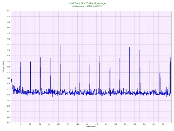This screenshot has height=131, width=174.
Task: Click the tallest voltage spike peak near 1.47 volts
Action: click(60, 45)
